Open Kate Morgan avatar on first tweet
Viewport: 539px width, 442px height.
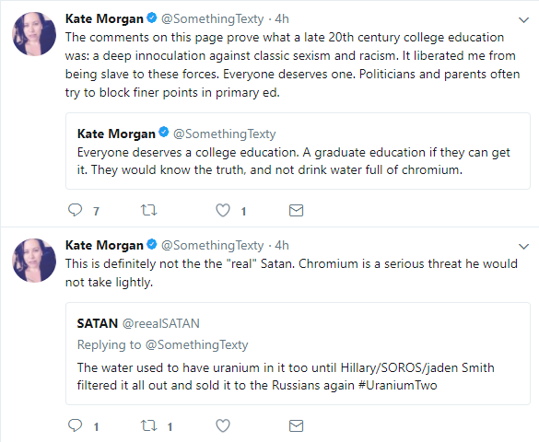click(34, 34)
